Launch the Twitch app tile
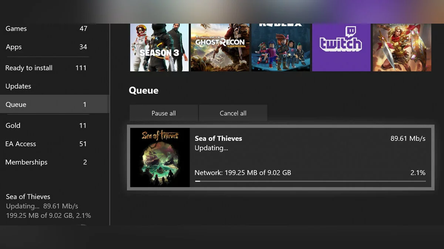Screen dimensions: 444x249 point(342,47)
